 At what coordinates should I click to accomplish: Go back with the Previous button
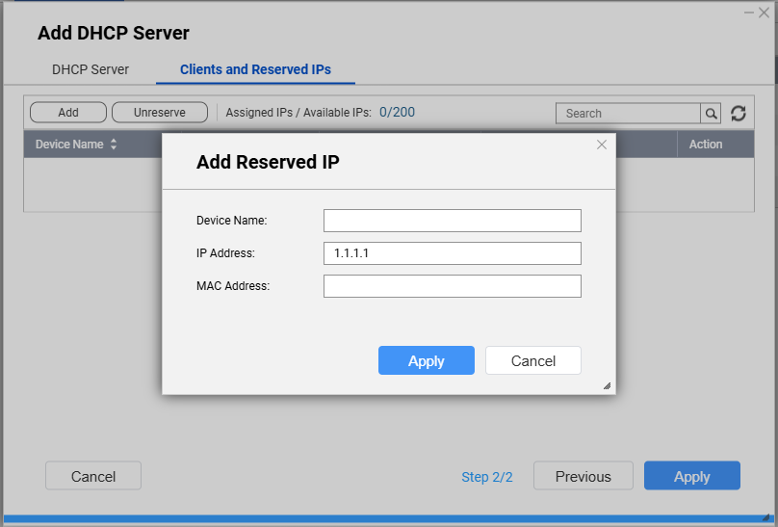pyautogui.click(x=583, y=476)
